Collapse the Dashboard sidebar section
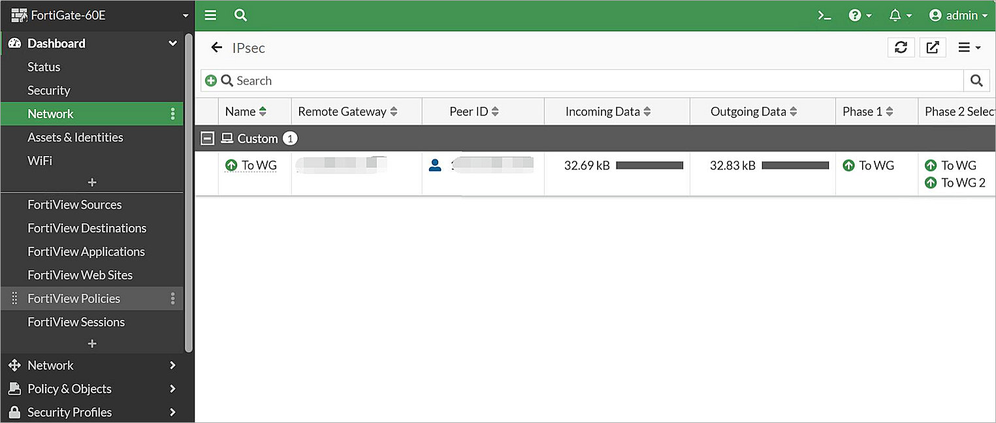 click(172, 43)
